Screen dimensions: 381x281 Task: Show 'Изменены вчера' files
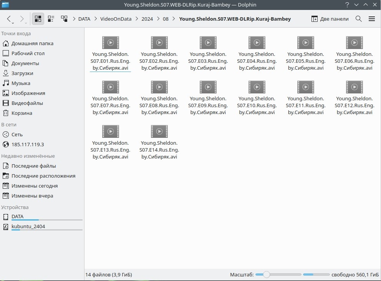[x=42, y=196]
